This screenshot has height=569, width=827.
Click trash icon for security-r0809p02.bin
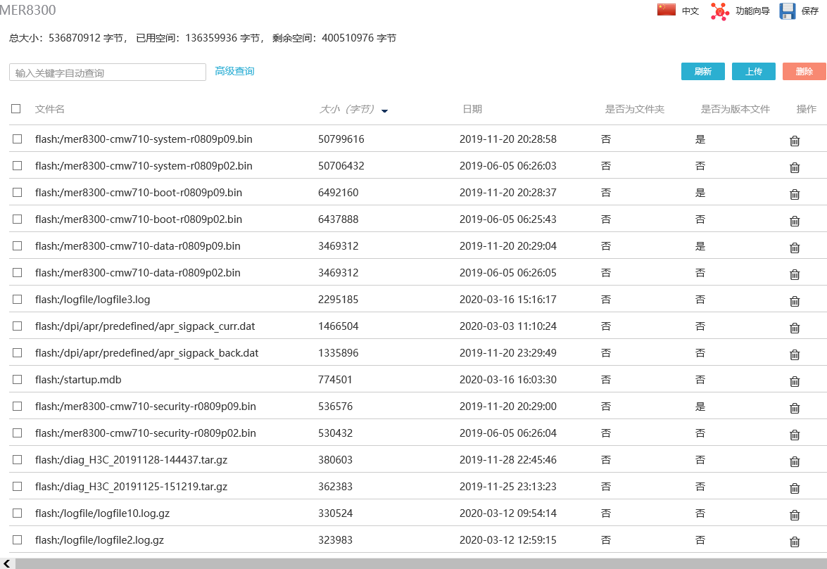(x=795, y=435)
